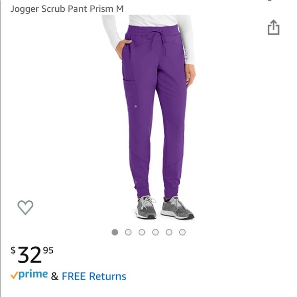Switch to the third image indicator dot

tap(142, 232)
